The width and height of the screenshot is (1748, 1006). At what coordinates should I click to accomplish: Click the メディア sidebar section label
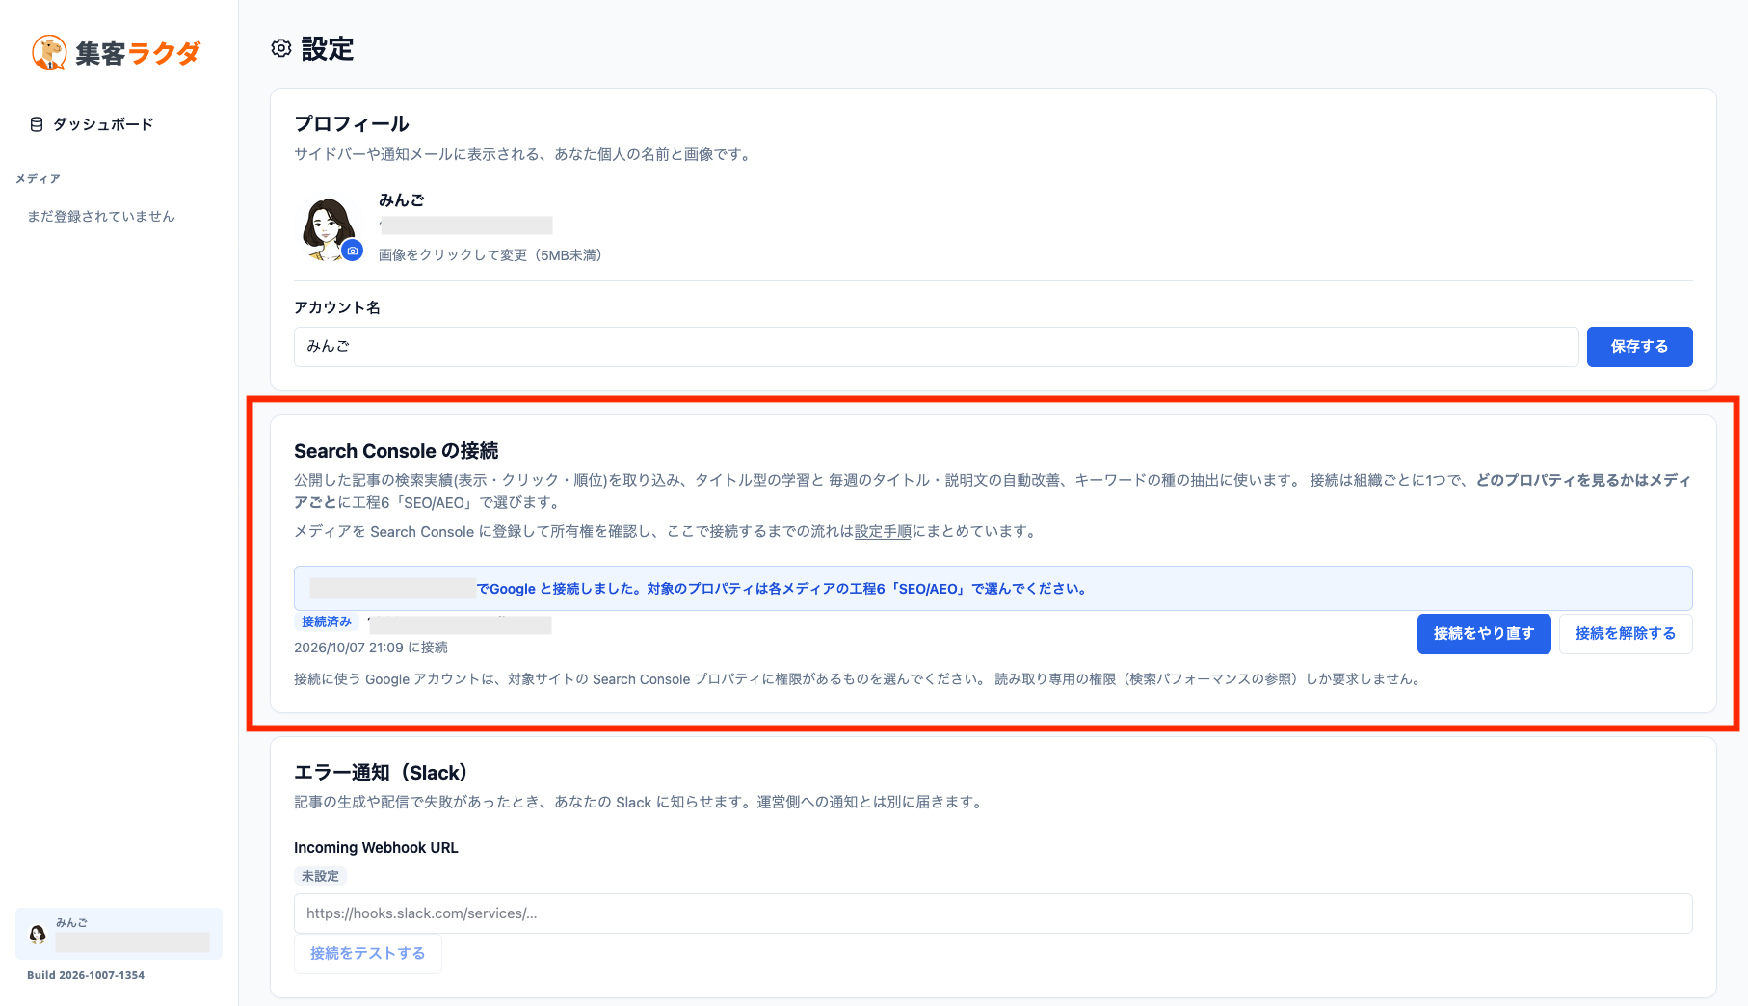pyautogui.click(x=39, y=179)
